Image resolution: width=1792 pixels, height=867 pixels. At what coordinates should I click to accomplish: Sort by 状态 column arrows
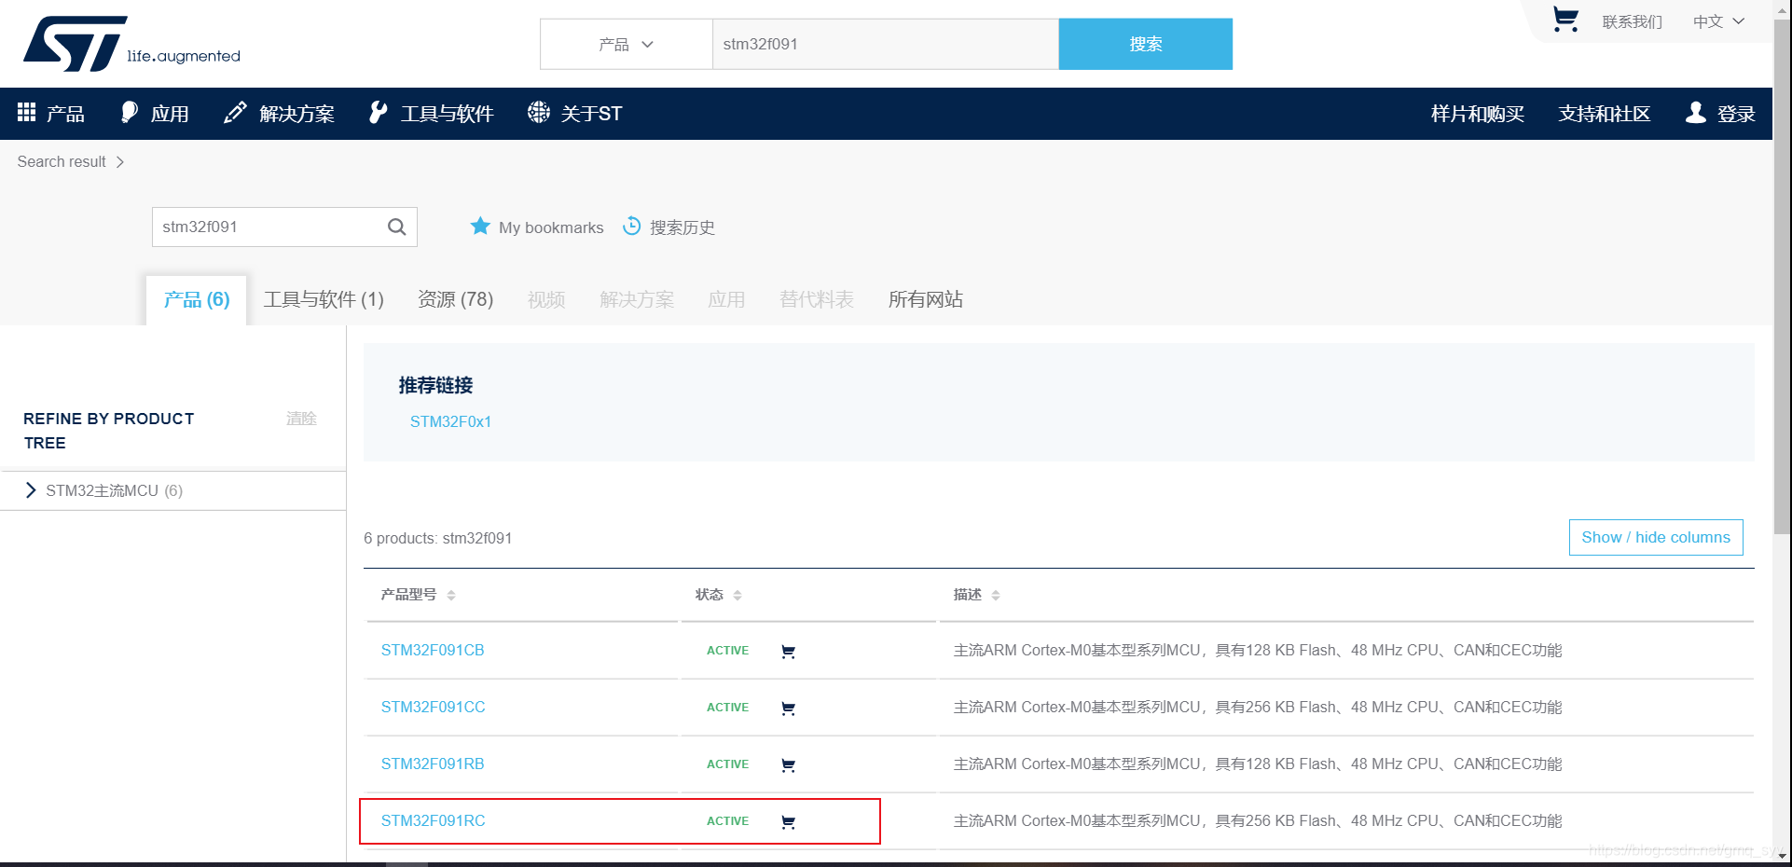737,595
